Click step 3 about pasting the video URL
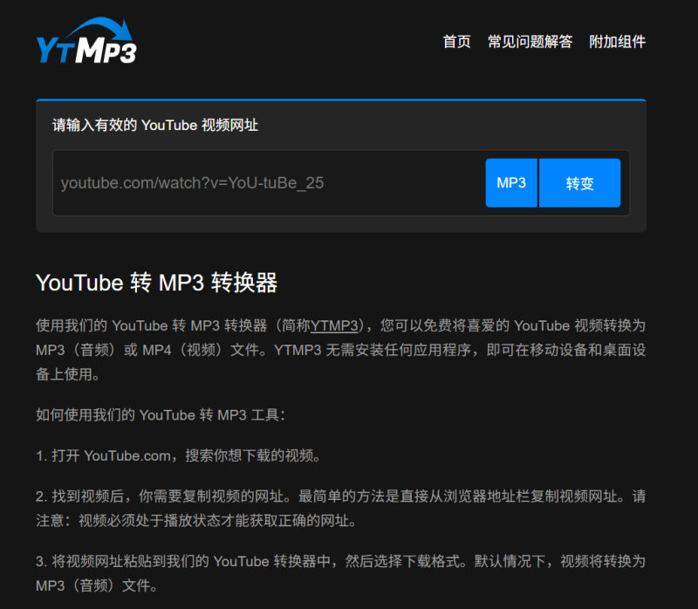 click(x=340, y=573)
